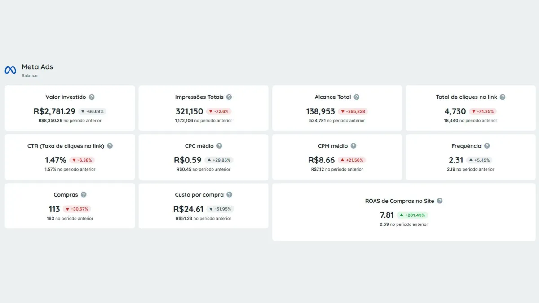This screenshot has width=539, height=303.
Task: Click question mark icon next to Frequência
Action: tap(487, 146)
